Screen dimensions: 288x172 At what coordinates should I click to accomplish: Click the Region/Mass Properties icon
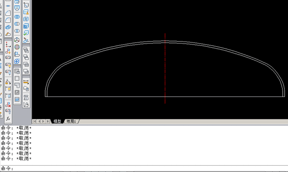[x=26, y=89]
